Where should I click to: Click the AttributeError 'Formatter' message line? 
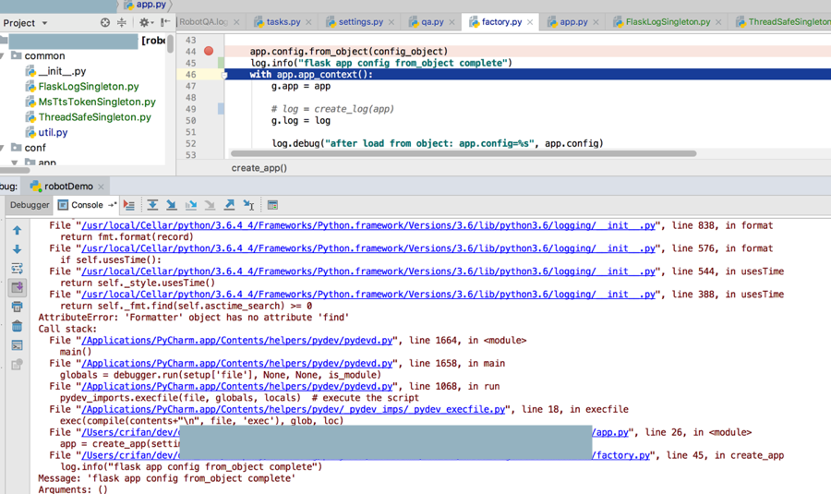pyautogui.click(x=194, y=318)
